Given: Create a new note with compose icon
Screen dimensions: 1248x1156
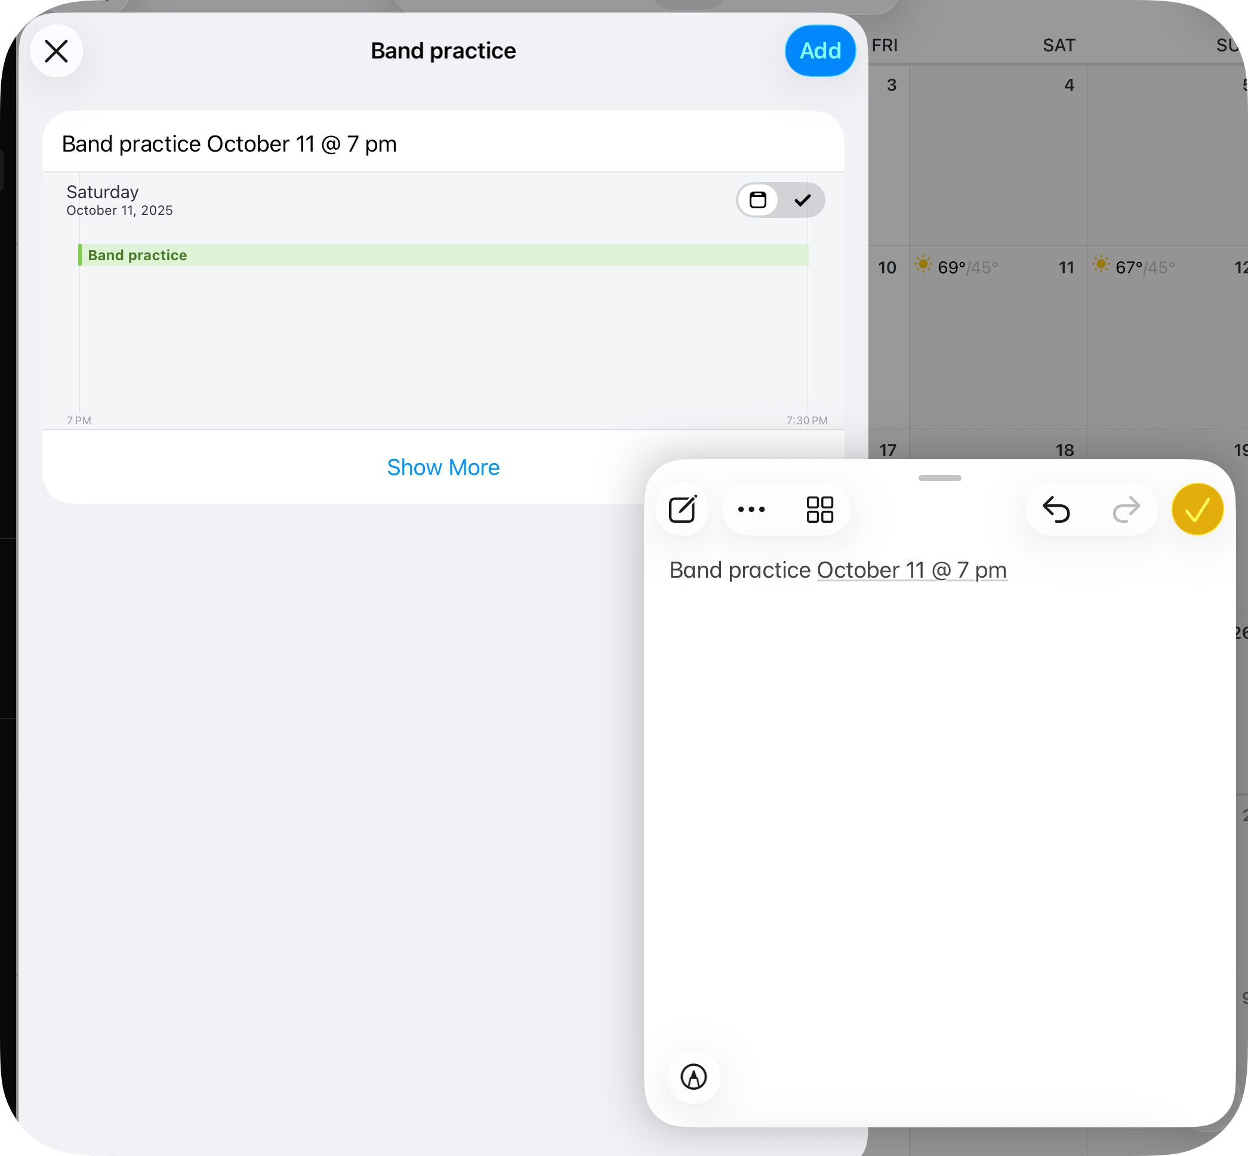Looking at the screenshot, I should [x=682, y=509].
